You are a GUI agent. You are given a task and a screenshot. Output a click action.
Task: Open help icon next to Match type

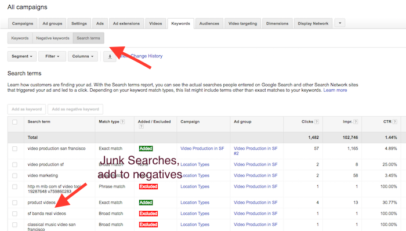(122, 122)
